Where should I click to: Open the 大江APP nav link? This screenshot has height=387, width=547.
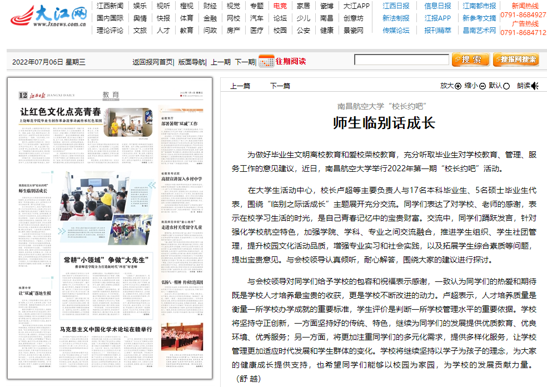point(356,6)
